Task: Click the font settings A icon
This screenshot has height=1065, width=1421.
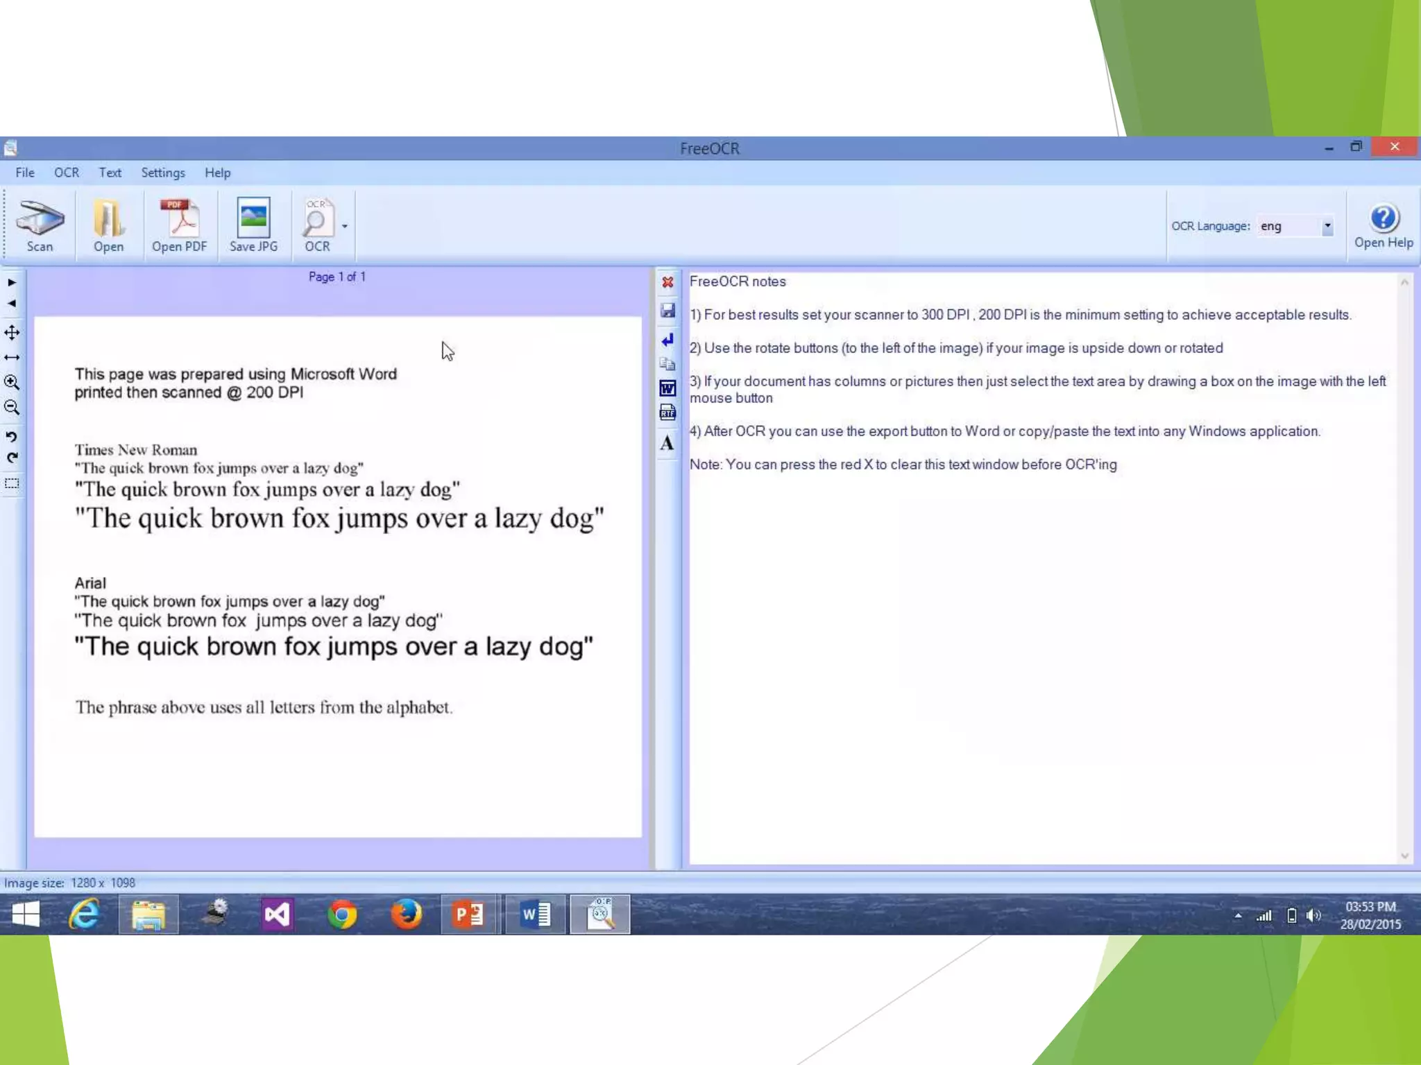Action: 667,442
